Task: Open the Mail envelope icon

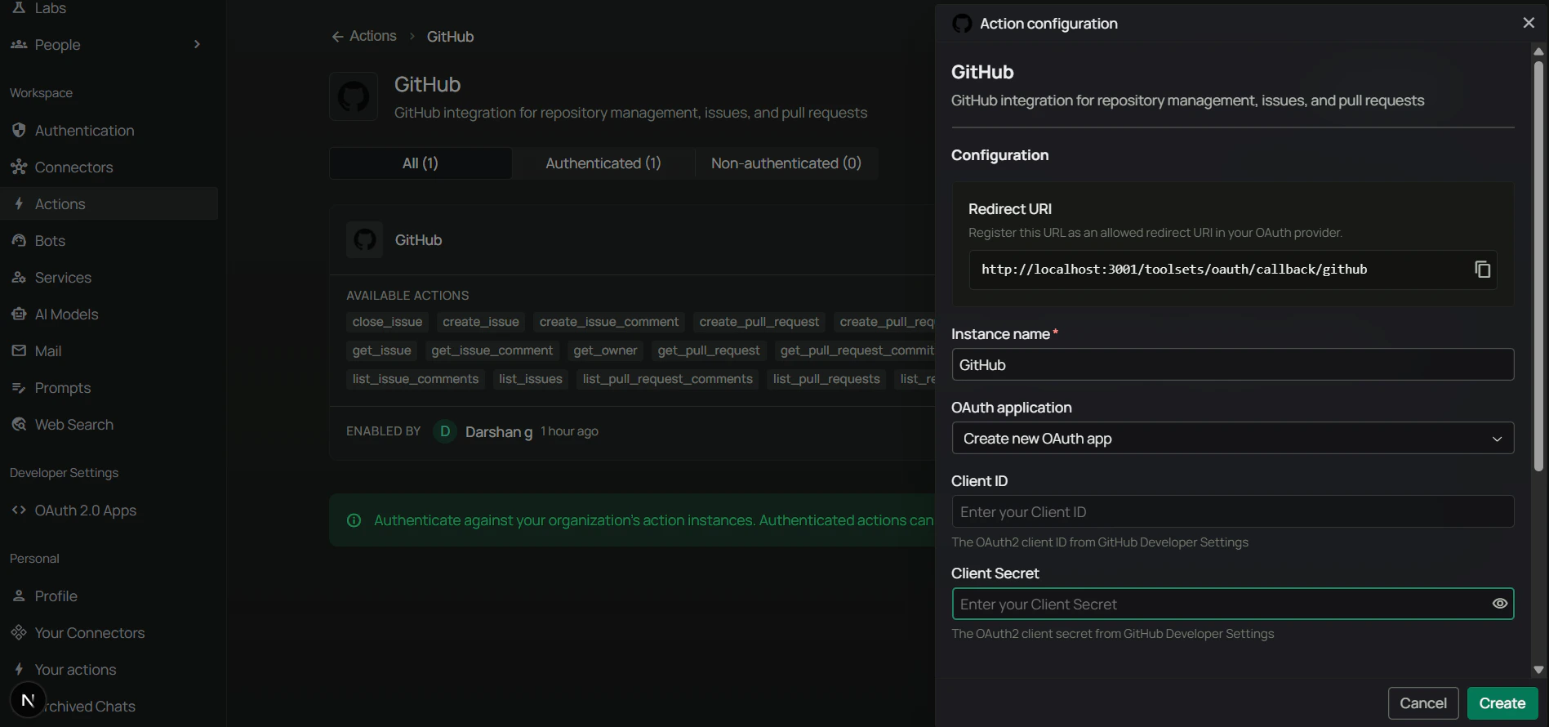Action: click(19, 350)
